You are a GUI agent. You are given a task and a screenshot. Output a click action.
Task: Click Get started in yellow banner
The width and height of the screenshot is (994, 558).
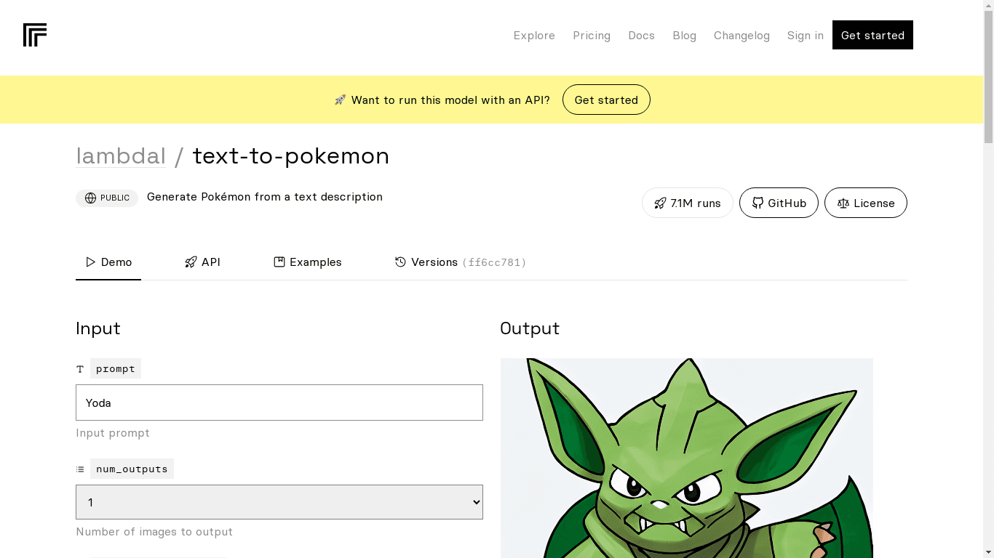click(x=606, y=100)
